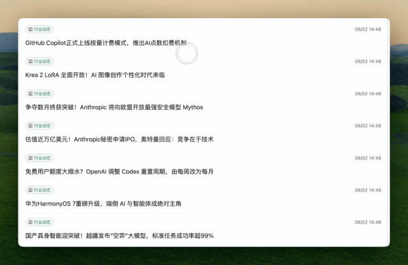Click 行业动态 tag above 越疆 空弈 item

tap(40, 222)
